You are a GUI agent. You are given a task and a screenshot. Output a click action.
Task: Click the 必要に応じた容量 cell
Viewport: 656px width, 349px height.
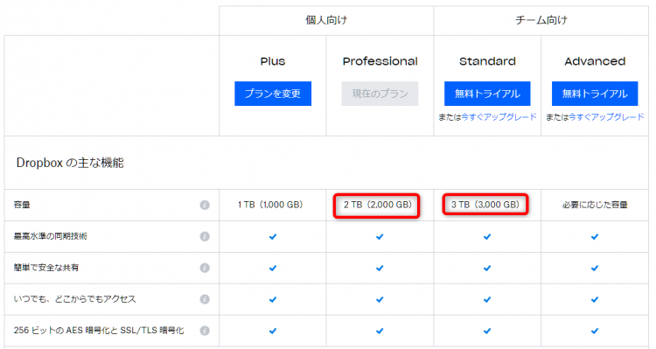[x=595, y=205]
